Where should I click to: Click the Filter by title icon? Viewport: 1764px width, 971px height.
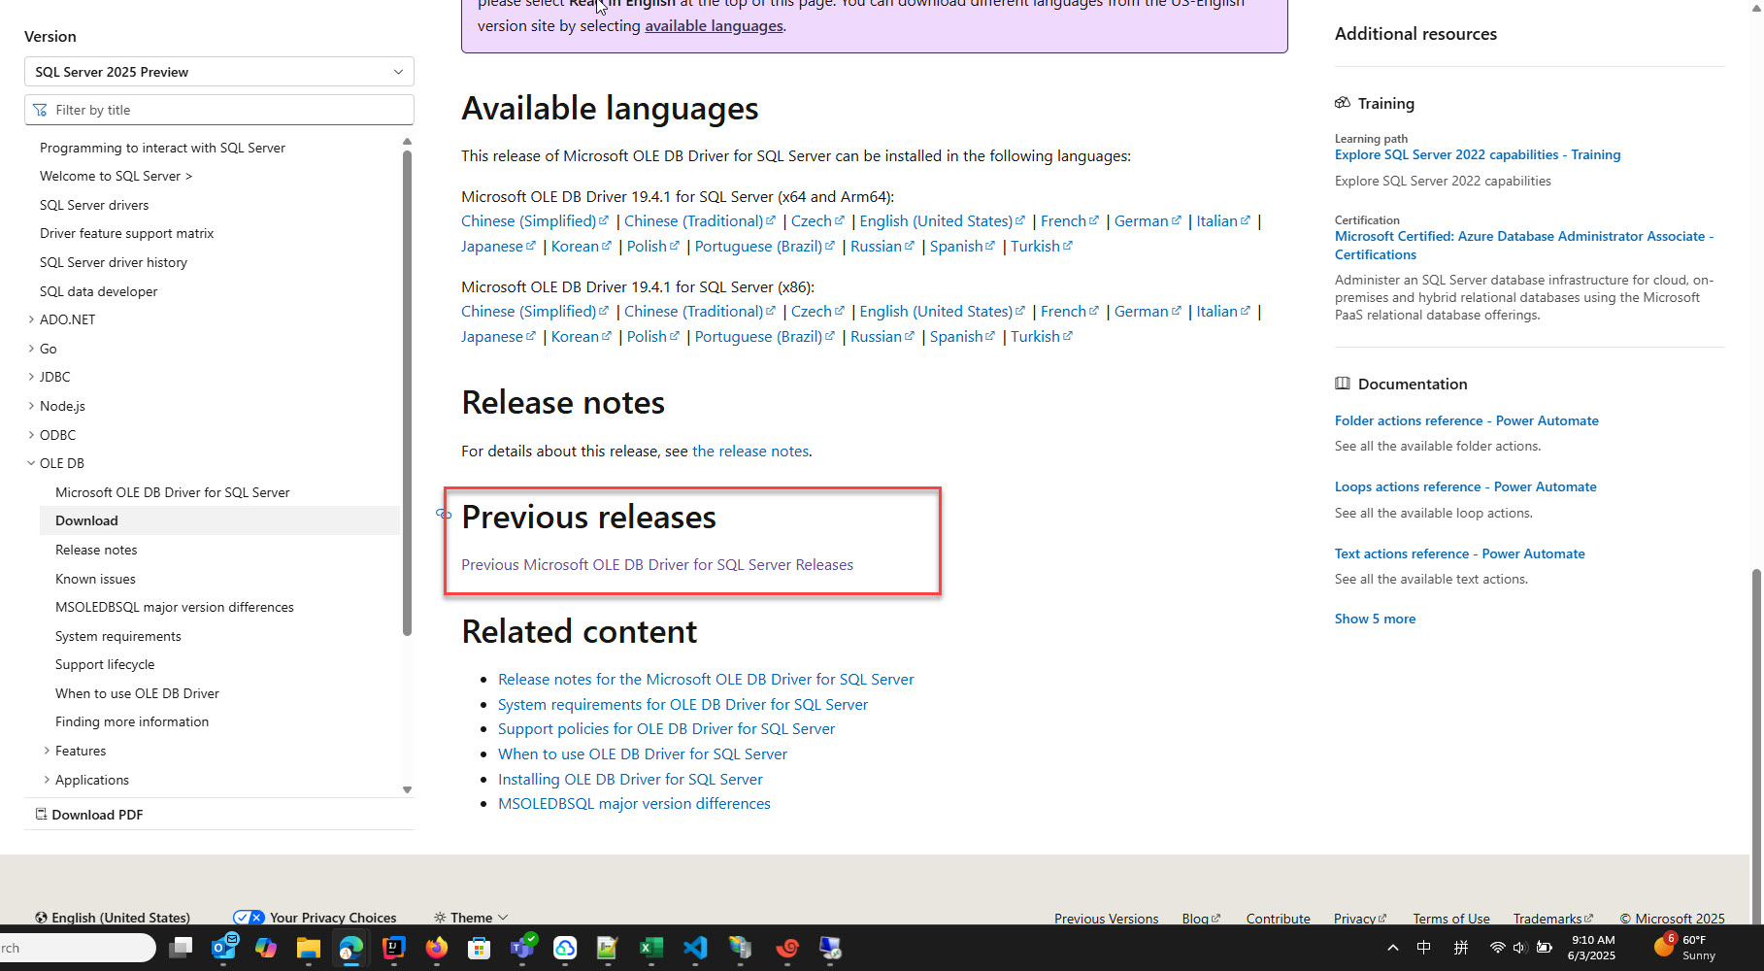point(40,110)
